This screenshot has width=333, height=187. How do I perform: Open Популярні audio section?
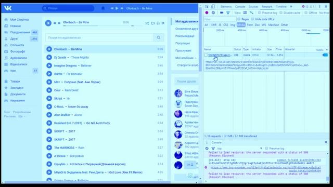click(x=183, y=43)
